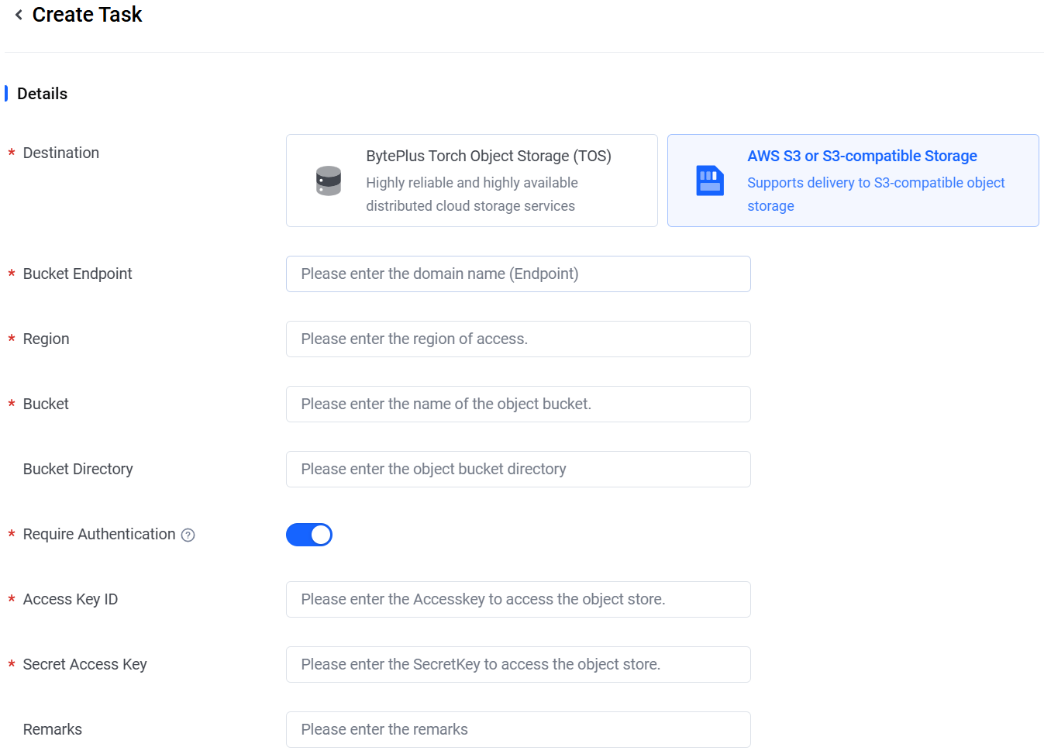
Task: Click into the Region of access field
Action: point(518,339)
